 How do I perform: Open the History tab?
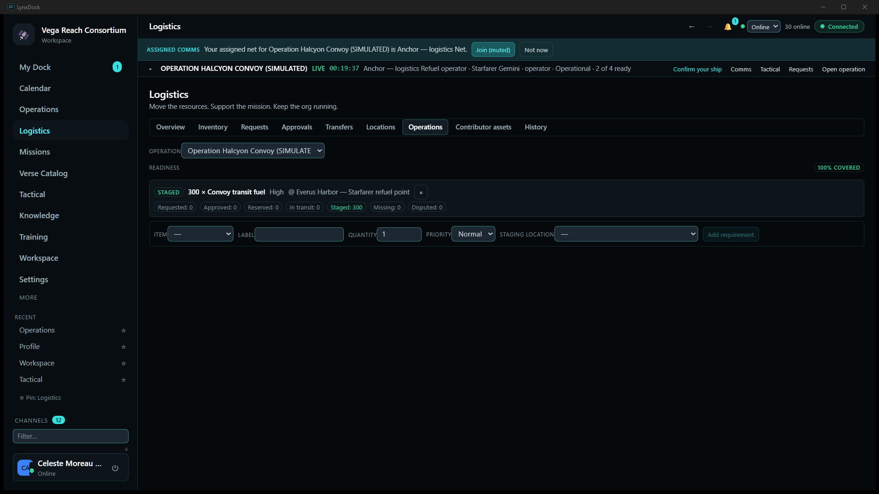(x=536, y=127)
